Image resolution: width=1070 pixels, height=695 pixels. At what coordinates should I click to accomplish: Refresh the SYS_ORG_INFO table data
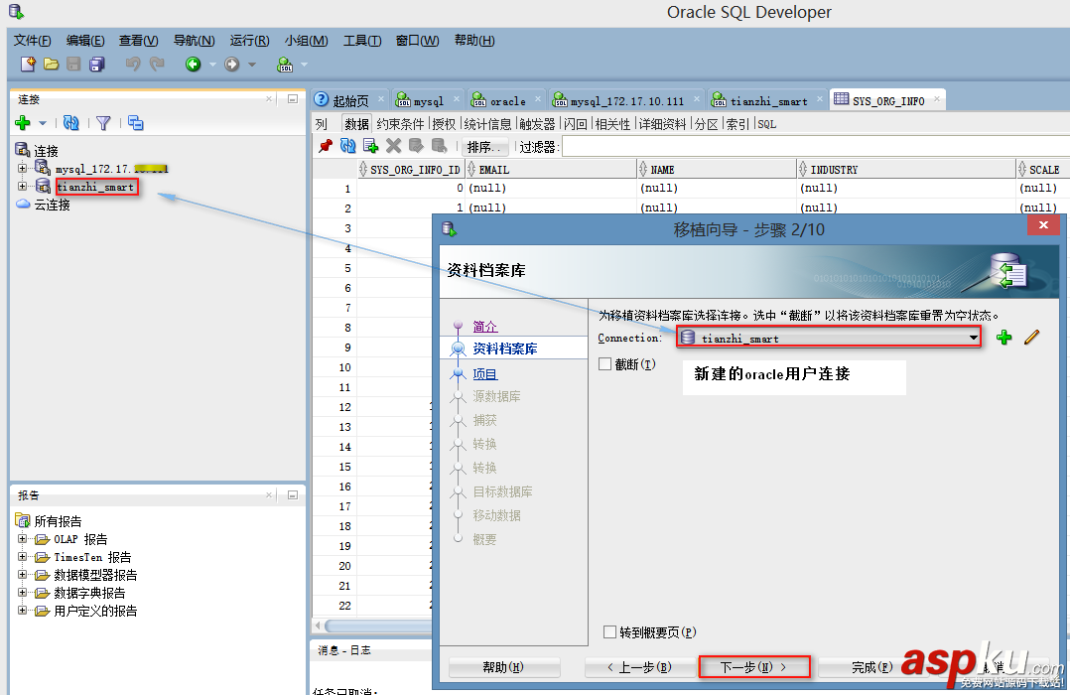click(348, 145)
